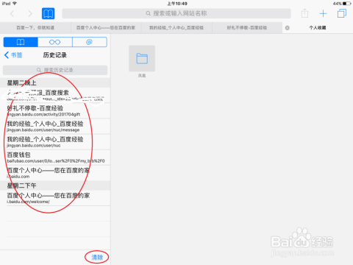Open 百度个人中心 entry with i.baidu.com URL
353x265 pixels.
[x=55, y=173]
